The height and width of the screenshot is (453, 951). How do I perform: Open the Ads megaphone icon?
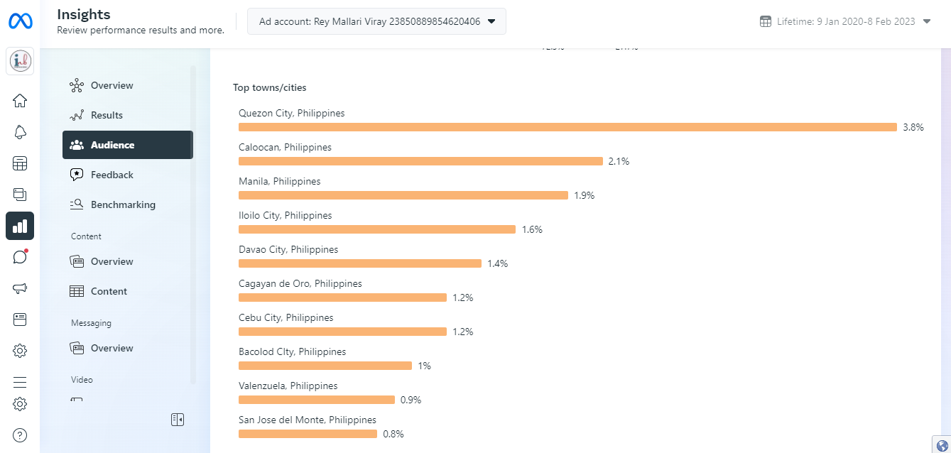[x=20, y=288]
